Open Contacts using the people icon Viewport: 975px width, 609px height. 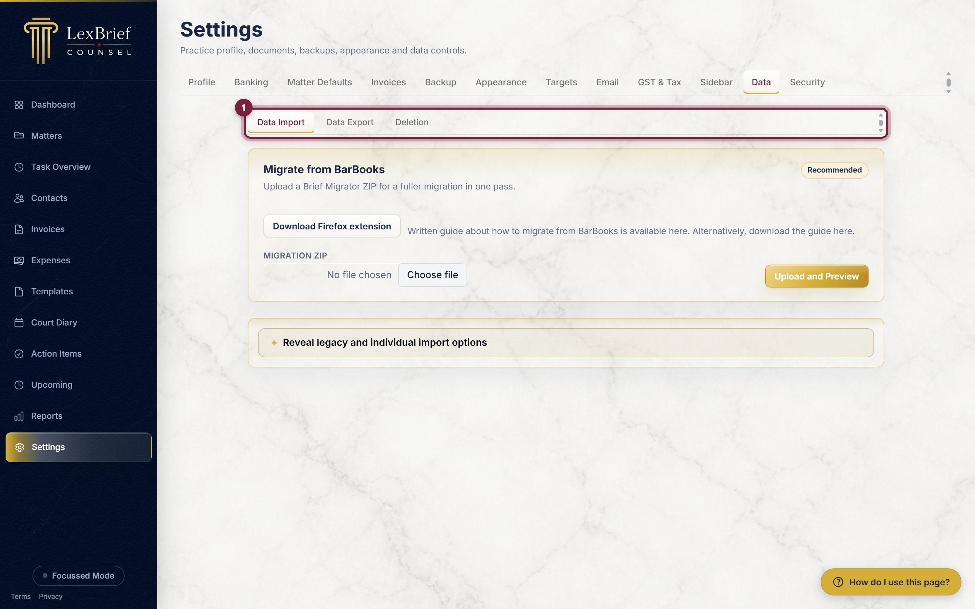click(19, 198)
